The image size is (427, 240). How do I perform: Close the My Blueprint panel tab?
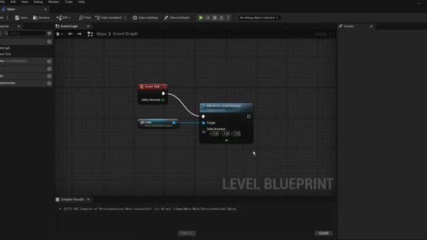[19, 26]
